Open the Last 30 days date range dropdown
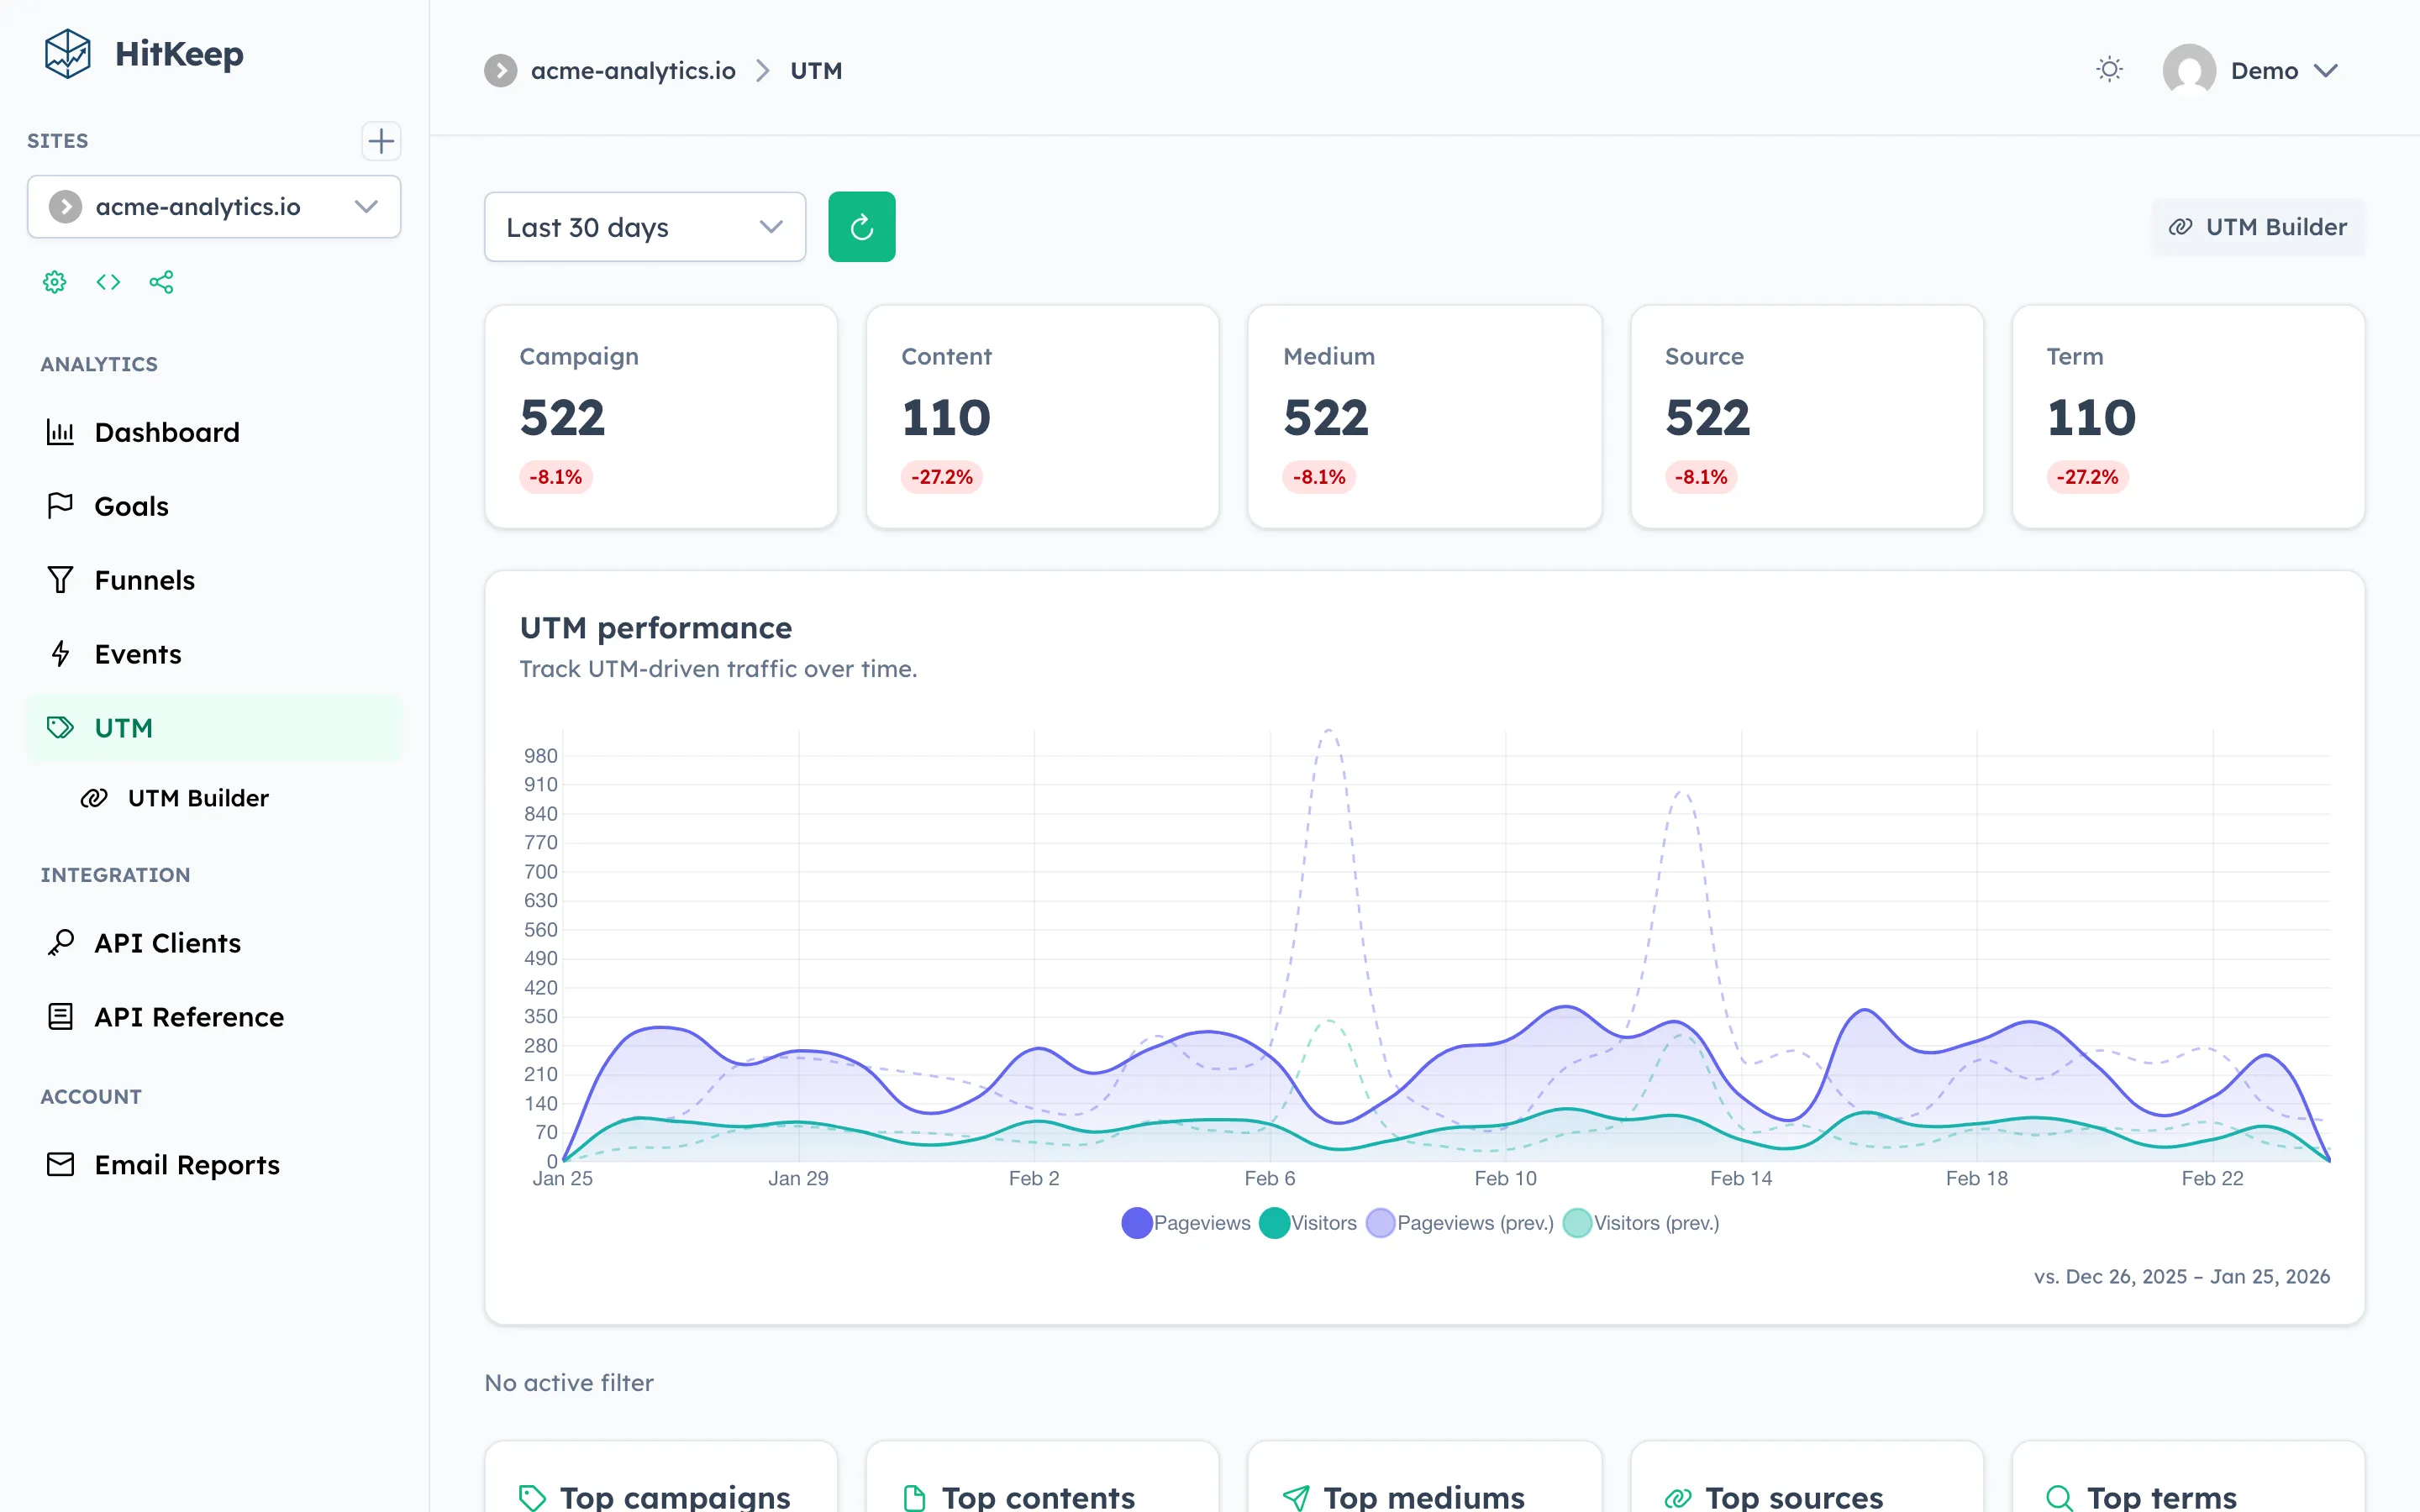 [x=644, y=227]
